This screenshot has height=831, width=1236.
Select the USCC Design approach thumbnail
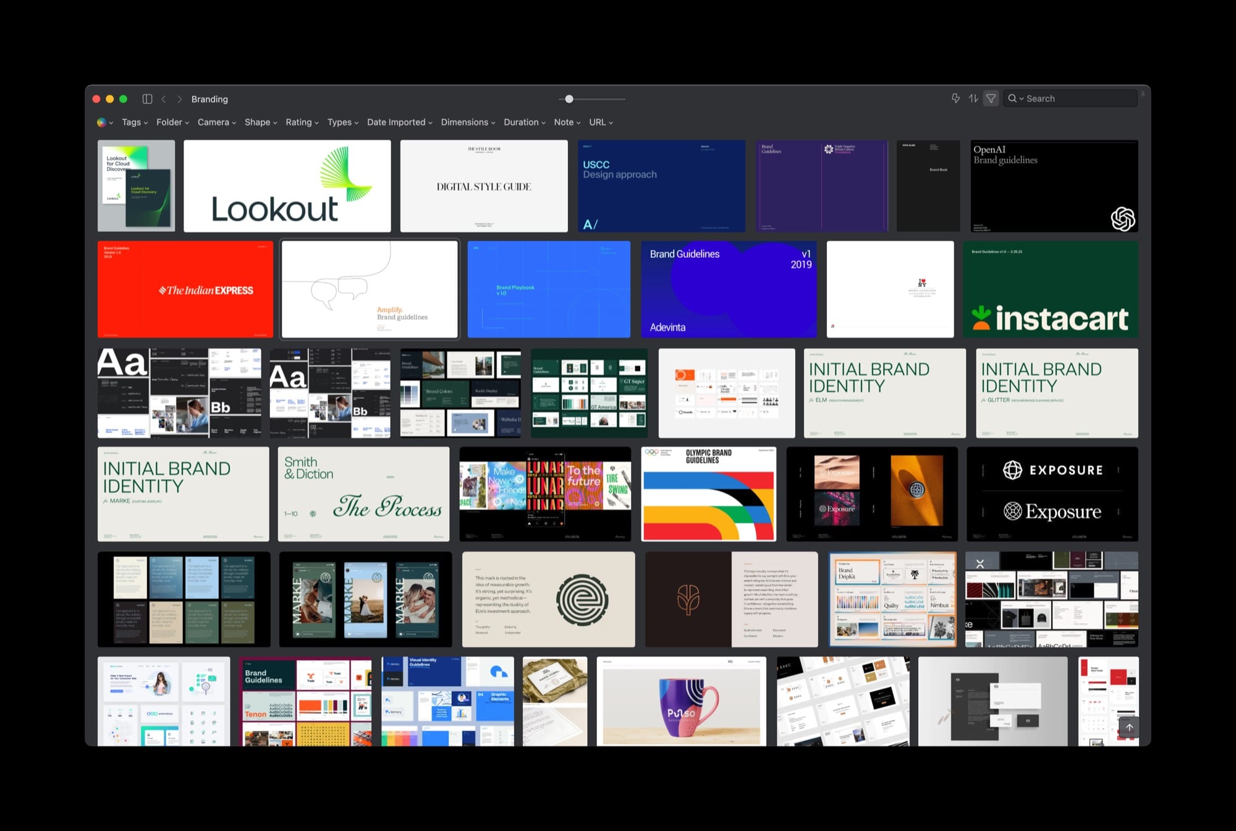click(x=661, y=186)
